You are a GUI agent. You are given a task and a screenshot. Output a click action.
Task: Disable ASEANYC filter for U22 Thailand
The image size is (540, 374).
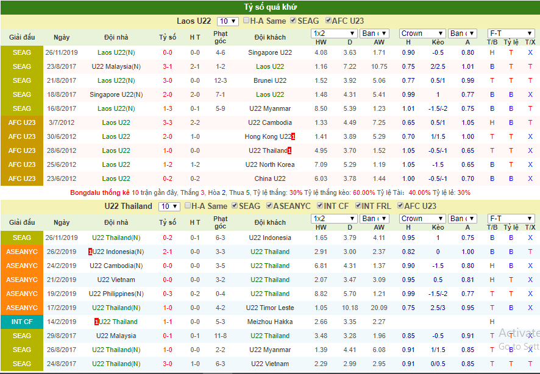[269, 206]
